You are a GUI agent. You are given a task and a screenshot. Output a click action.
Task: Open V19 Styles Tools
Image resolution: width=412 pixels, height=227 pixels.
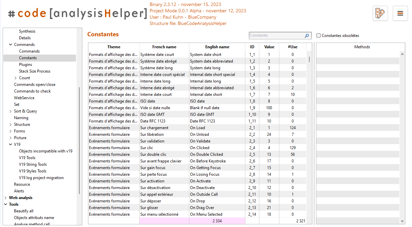[x=33, y=171]
